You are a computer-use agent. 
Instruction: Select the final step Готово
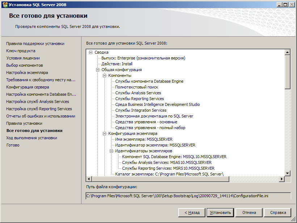point(13,145)
